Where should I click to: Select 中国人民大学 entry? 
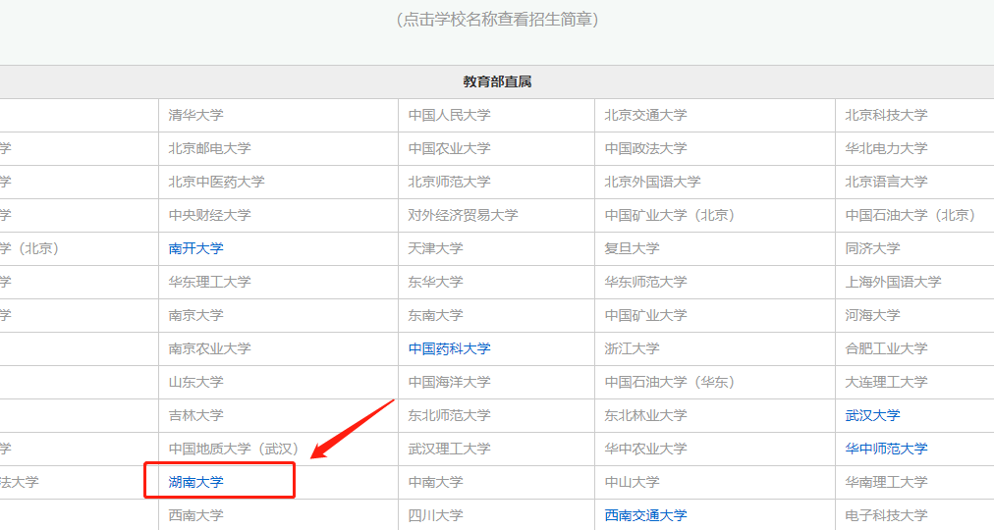point(449,115)
